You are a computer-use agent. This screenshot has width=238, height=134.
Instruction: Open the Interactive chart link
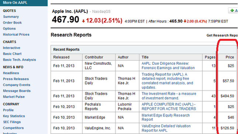[11, 48]
